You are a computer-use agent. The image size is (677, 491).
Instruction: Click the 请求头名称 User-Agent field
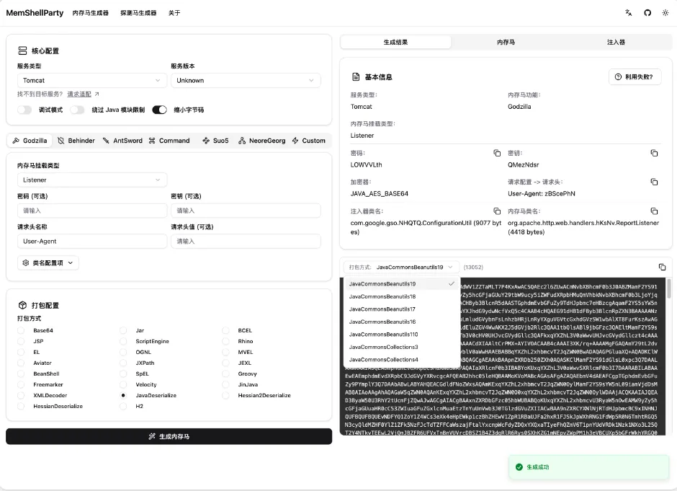click(x=92, y=242)
